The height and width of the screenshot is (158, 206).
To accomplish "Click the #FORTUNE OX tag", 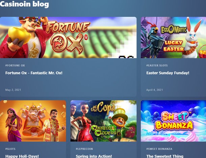I will click(15, 65).
